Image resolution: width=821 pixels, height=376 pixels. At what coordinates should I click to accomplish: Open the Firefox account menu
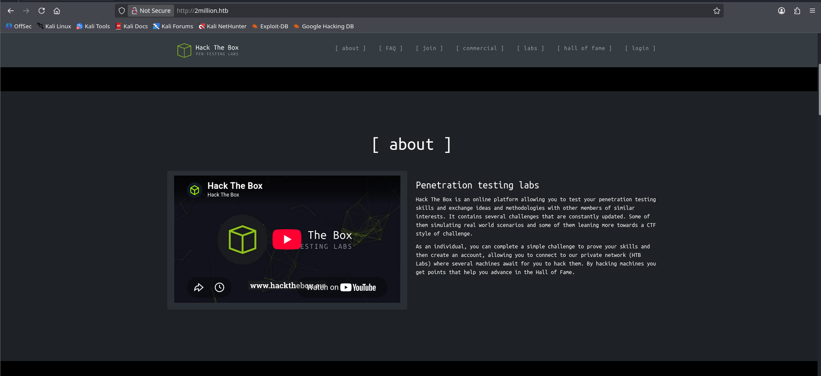782,11
